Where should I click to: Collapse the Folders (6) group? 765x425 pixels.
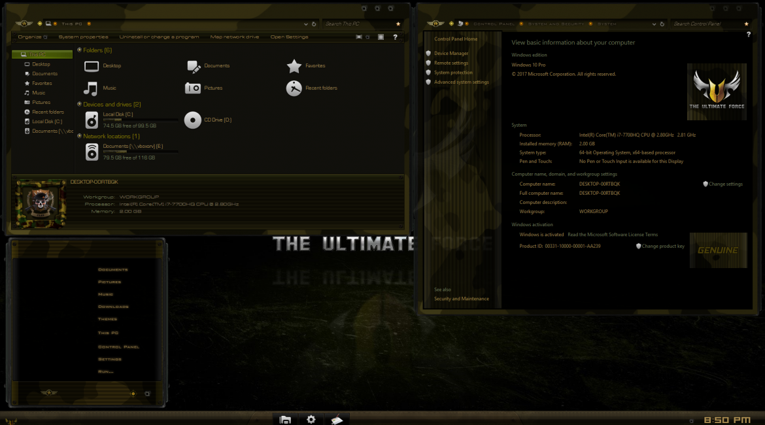tap(80, 50)
